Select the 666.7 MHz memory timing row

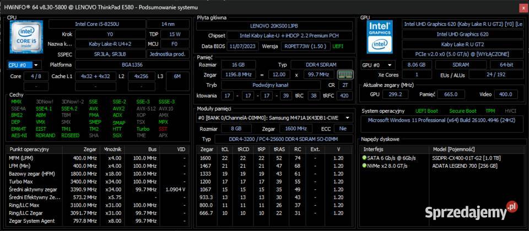pyautogui.click(x=276, y=213)
